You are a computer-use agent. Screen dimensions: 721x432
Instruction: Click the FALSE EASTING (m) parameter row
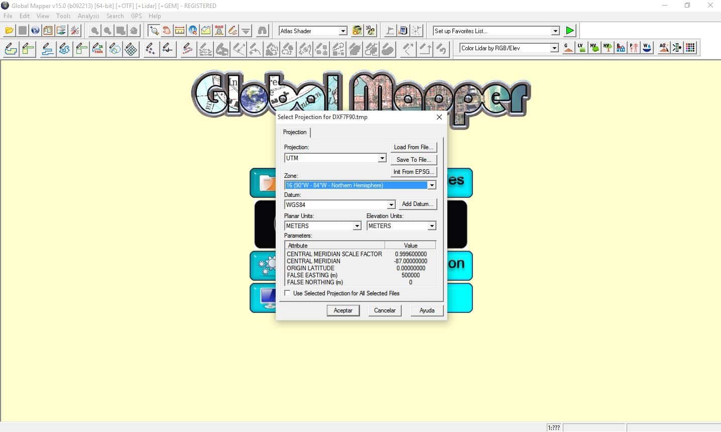(360, 275)
